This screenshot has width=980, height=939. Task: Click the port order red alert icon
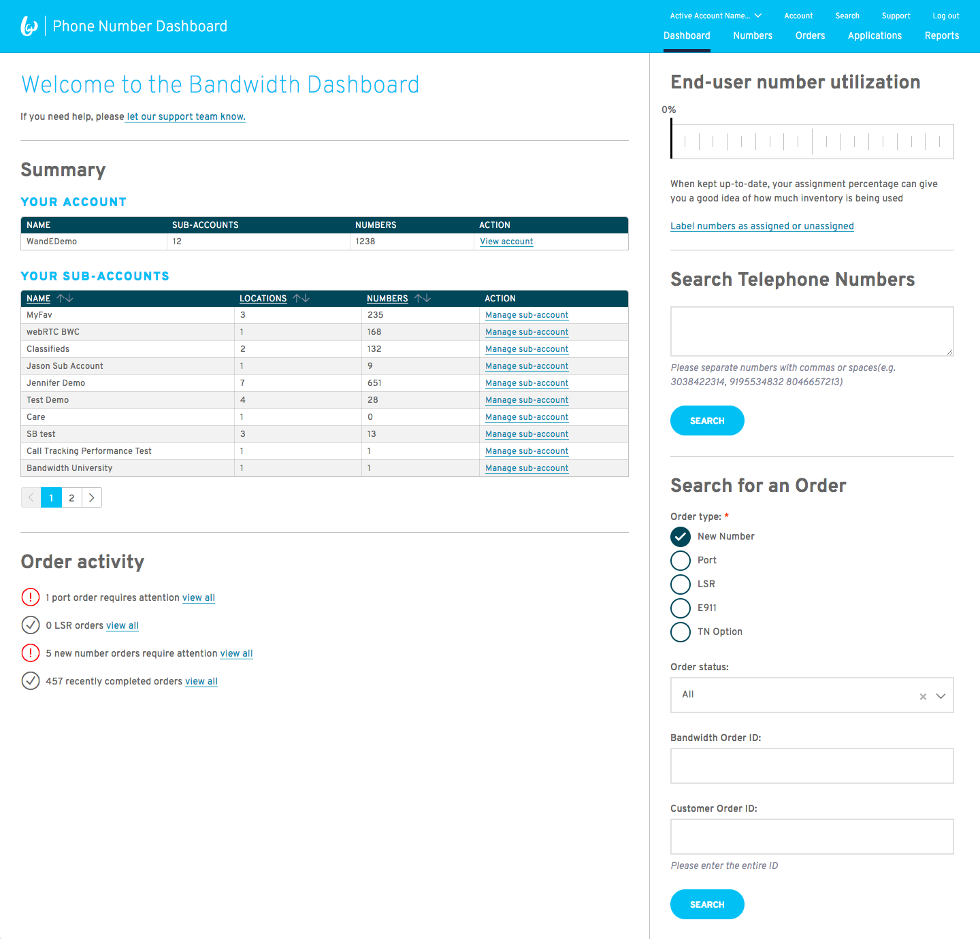31,597
